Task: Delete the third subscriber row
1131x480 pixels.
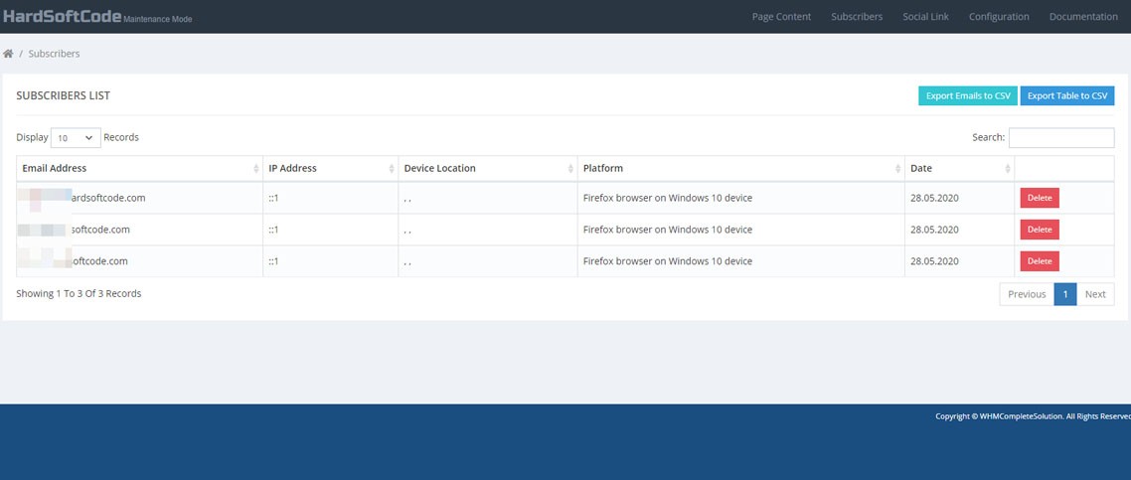Action: (1039, 261)
